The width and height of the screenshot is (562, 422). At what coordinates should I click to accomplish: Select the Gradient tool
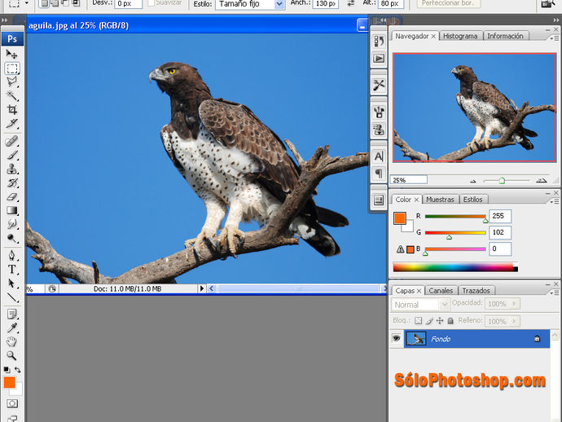[12, 210]
